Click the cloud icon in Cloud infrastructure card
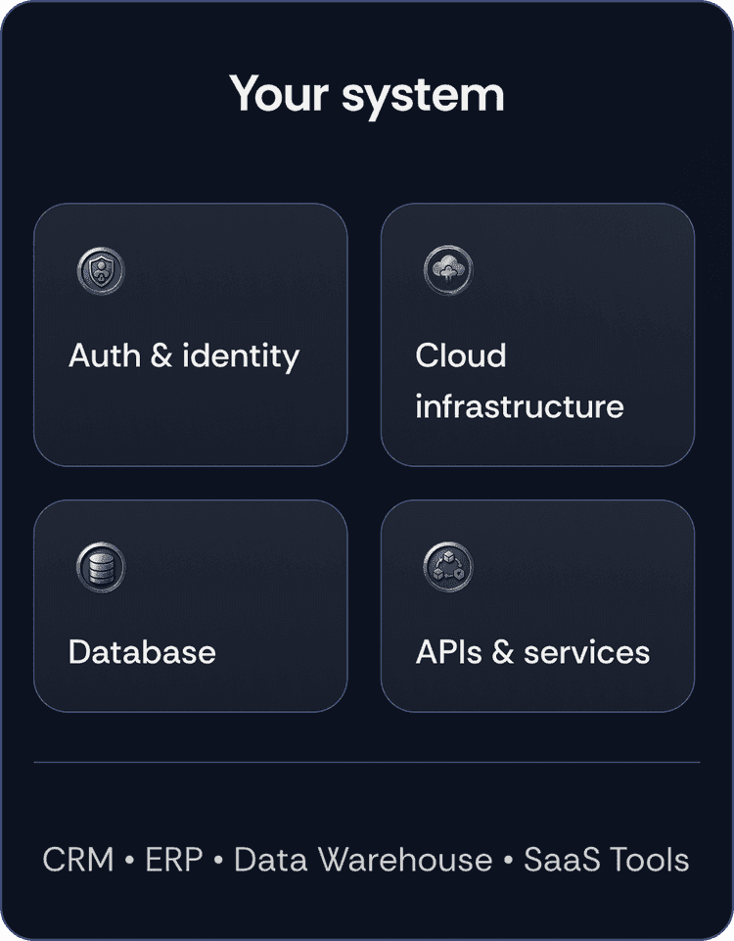This screenshot has height=941, width=734. click(x=448, y=271)
